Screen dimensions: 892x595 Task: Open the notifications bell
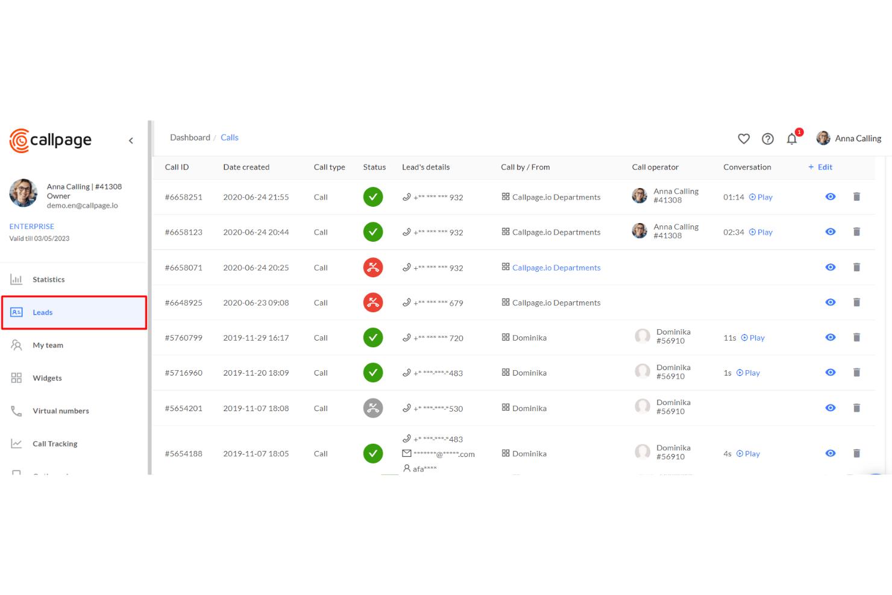tap(792, 139)
